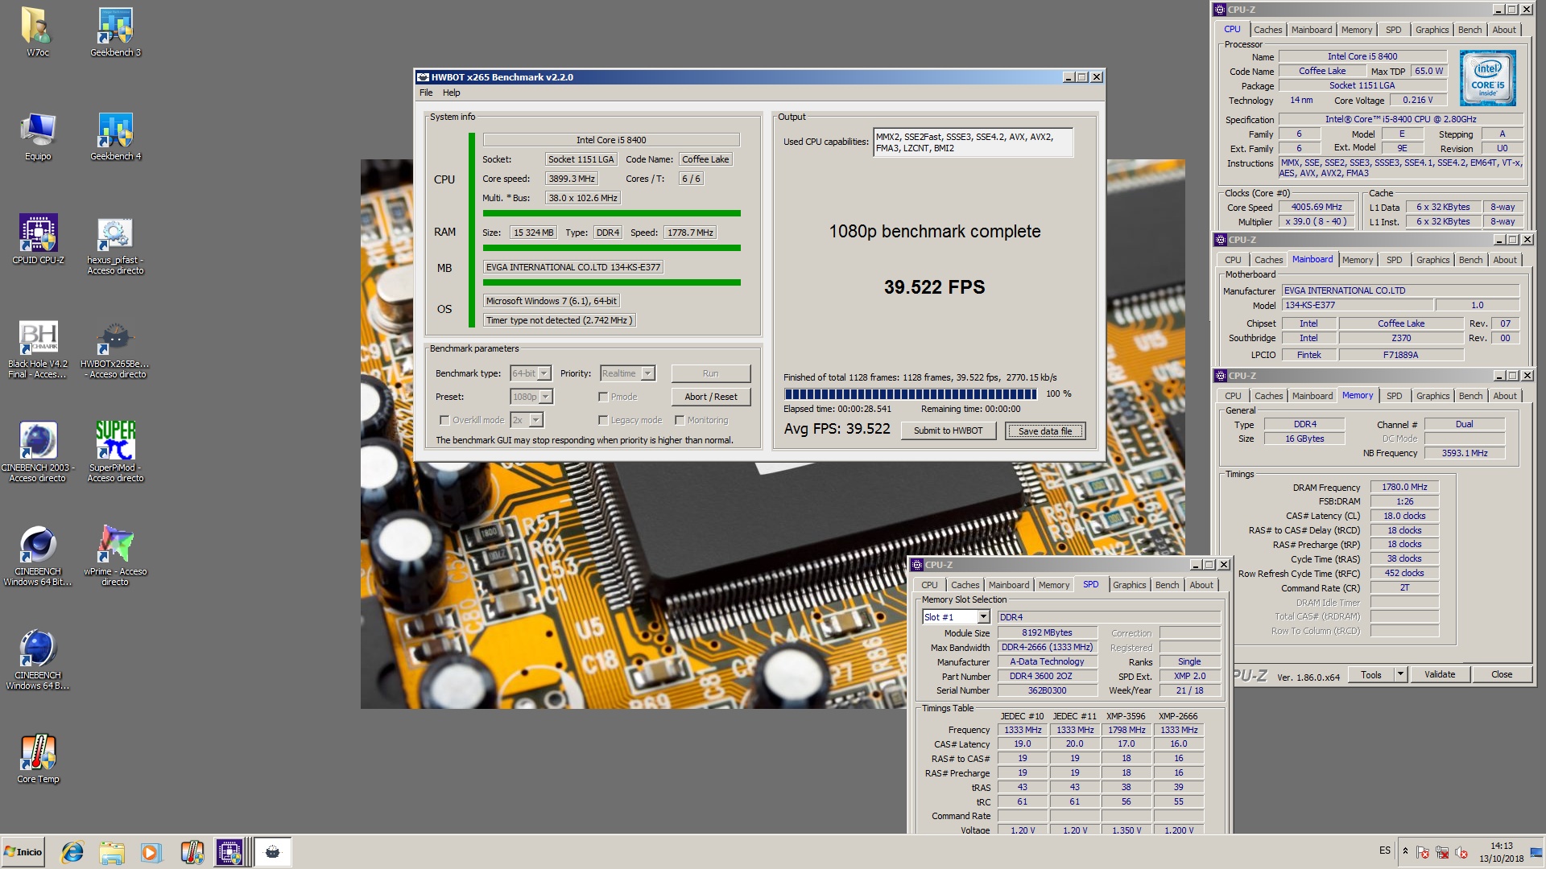
Task: Click Core Temp taskbar icon
Action: click(x=192, y=852)
